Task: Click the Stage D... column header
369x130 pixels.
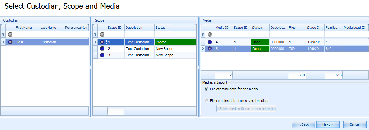Action: [x=315, y=28]
